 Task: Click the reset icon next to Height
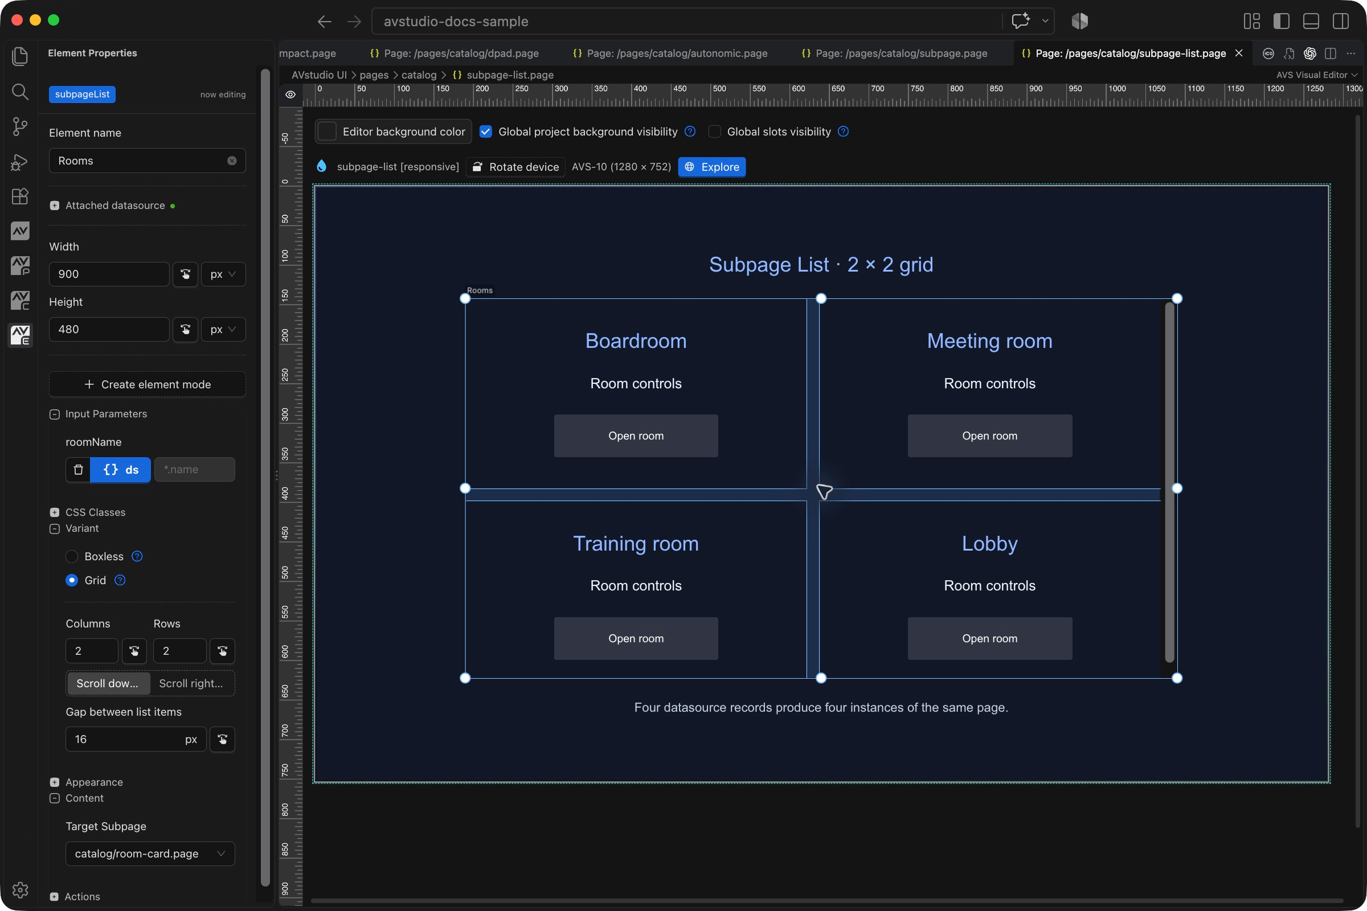186,330
